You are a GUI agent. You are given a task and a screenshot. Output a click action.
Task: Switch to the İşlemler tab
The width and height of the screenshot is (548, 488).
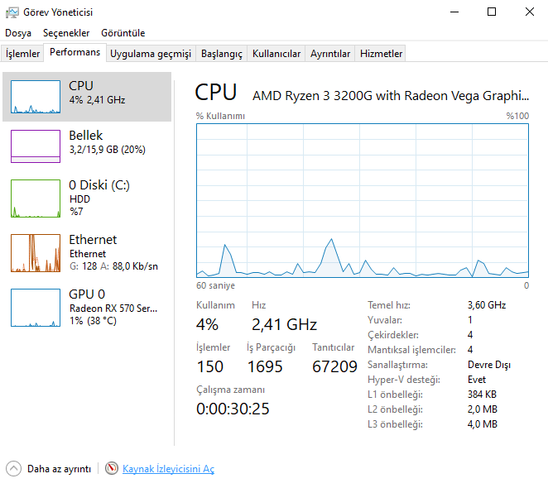click(23, 54)
